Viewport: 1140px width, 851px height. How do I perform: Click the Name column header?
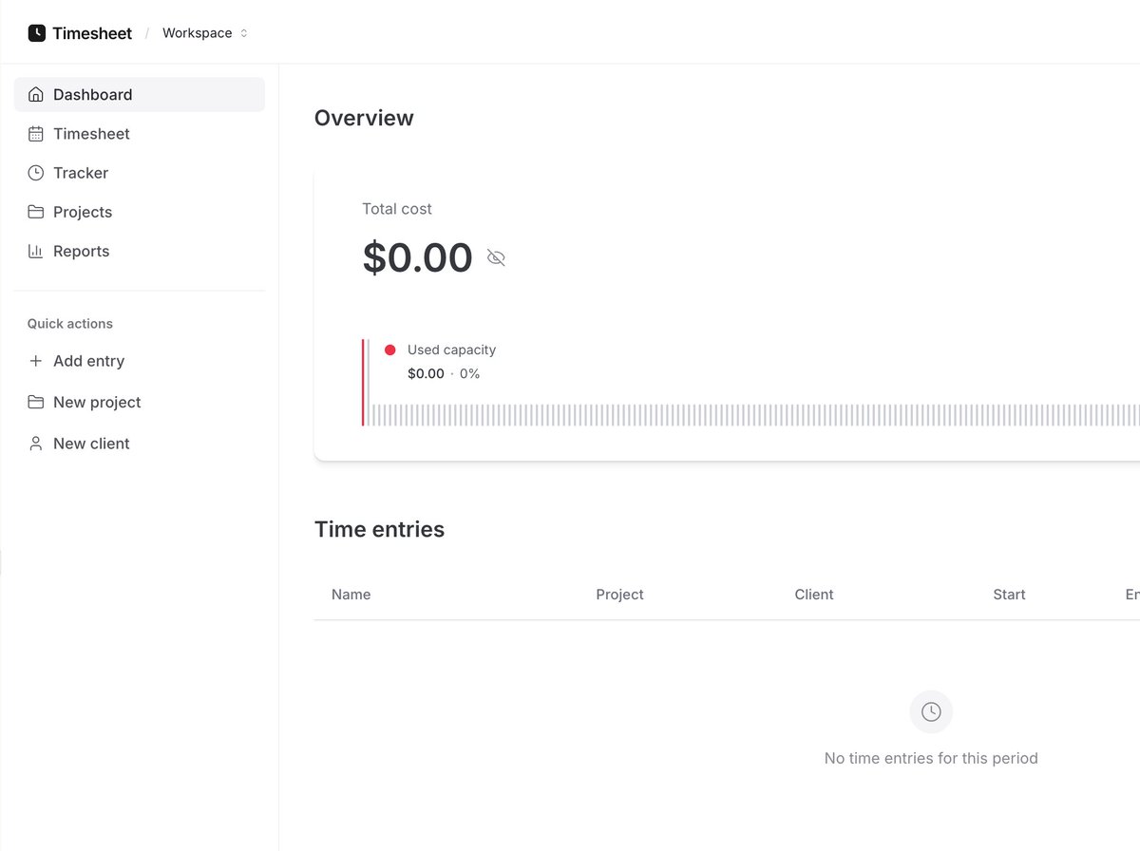pos(351,595)
